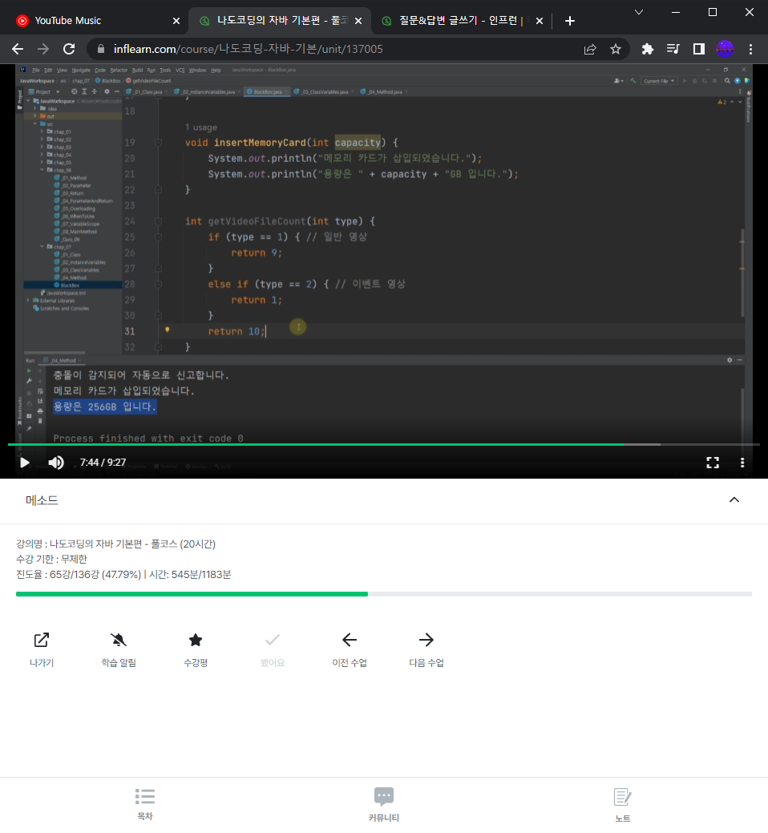Viewport: 768px width, 833px height.
Task: Open Chrome profile avatar
Action: pos(725,49)
